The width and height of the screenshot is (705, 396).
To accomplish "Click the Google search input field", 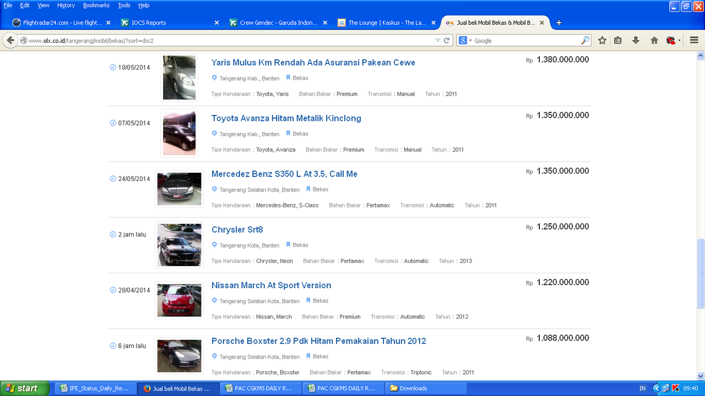I will pos(526,40).
